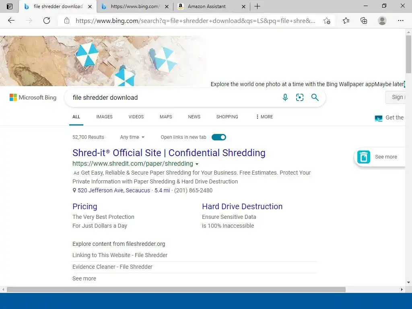Click the Bing search text box

(173, 97)
